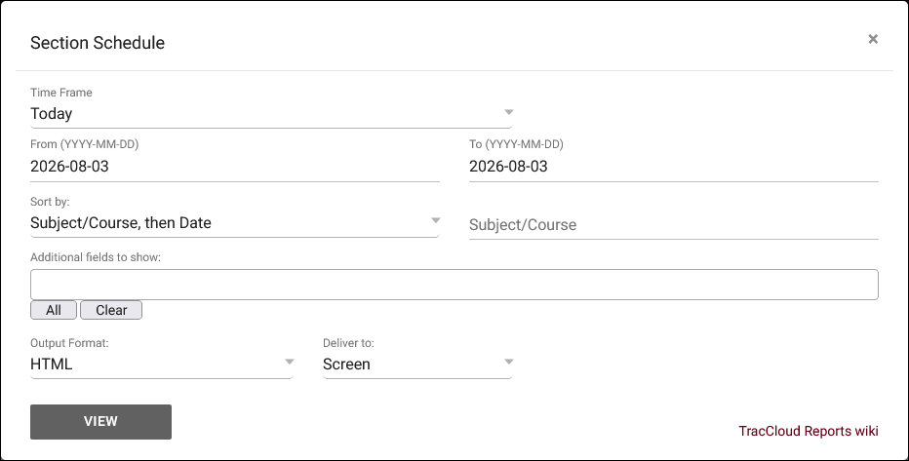Expand the Time Frame dropdown arrow
This screenshot has width=909, height=461.
[x=508, y=112]
